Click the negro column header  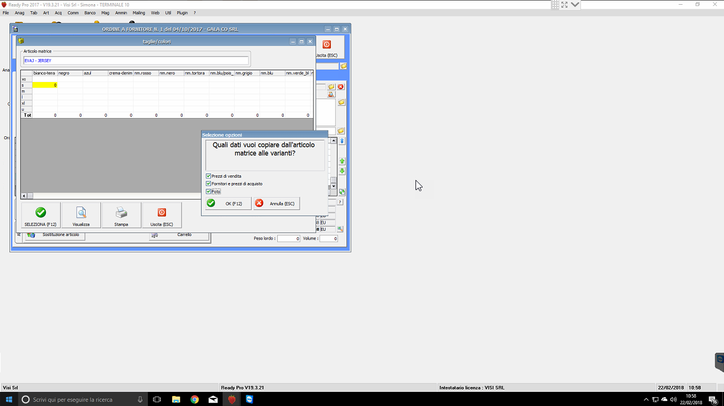tap(70, 73)
